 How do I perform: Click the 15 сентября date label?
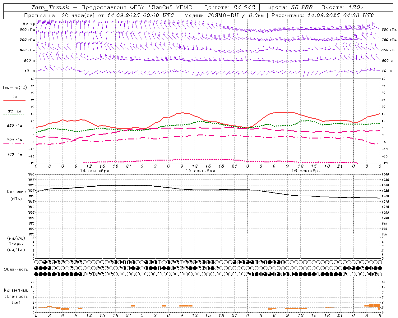click(x=200, y=171)
